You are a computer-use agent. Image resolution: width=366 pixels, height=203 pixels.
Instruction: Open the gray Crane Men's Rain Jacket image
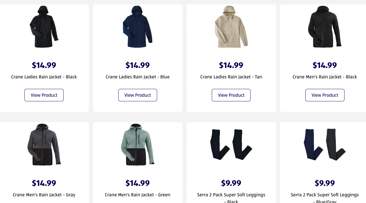pos(44,145)
